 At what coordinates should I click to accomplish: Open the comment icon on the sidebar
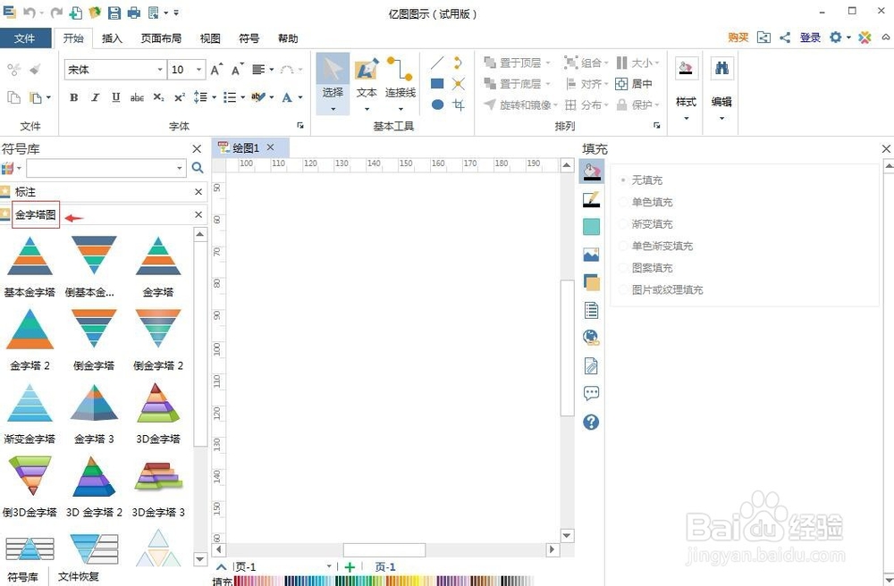point(591,393)
